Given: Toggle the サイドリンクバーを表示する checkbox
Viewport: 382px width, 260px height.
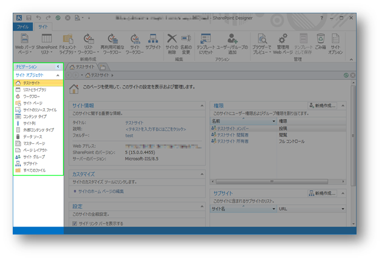Looking at the screenshot, I should [x=76, y=224].
